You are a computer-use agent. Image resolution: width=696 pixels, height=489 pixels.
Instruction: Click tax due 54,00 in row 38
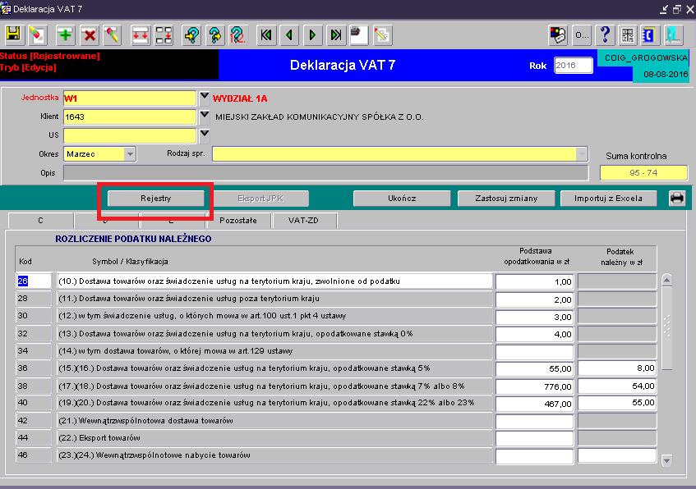pyautogui.click(x=617, y=386)
